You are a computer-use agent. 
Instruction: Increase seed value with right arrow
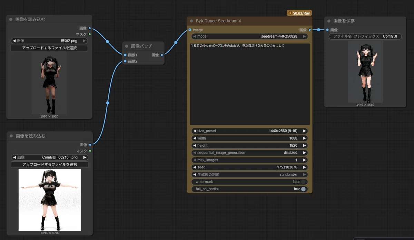coord(304,167)
